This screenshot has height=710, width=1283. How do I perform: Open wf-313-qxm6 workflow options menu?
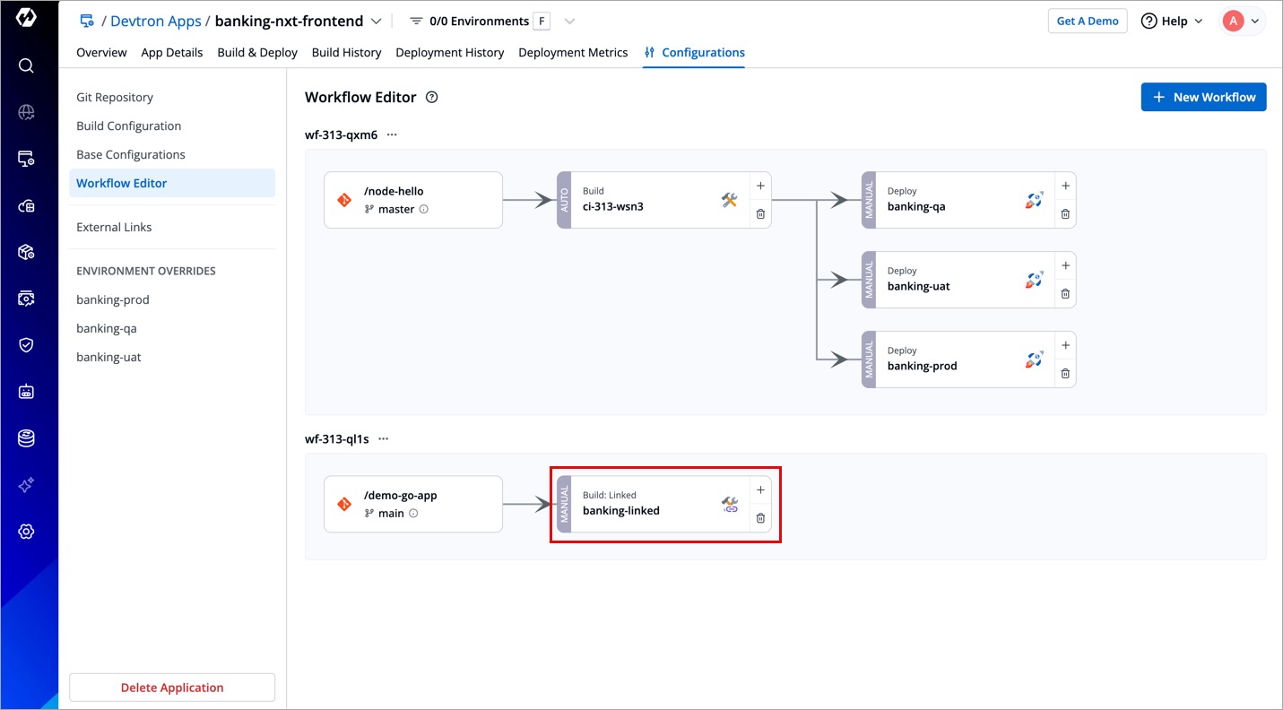point(392,135)
